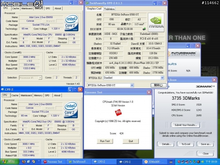Expand the quick launch chevron

tap(39, 161)
